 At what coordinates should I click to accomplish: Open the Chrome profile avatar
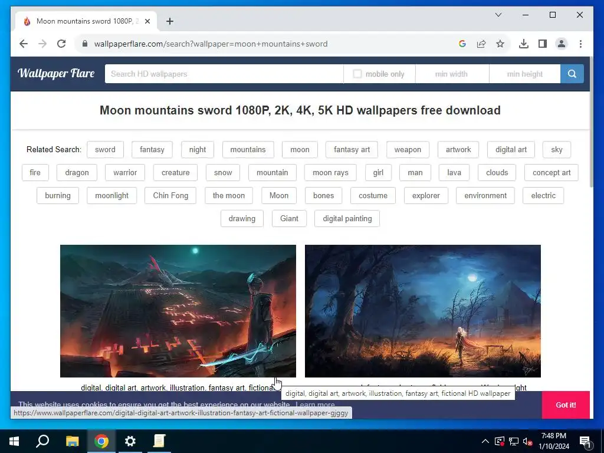click(x=562, y=44)
